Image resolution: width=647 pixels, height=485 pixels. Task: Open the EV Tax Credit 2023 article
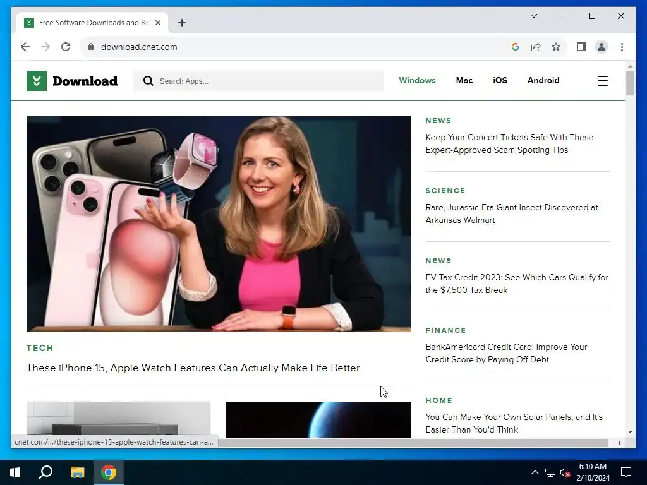click(x=517, y=284)
